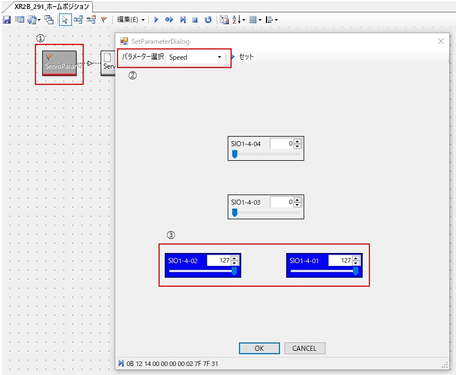Click the document transfer icon in toolbar
Viewport: 456px width, 375px height.
(x=31, y=20)
